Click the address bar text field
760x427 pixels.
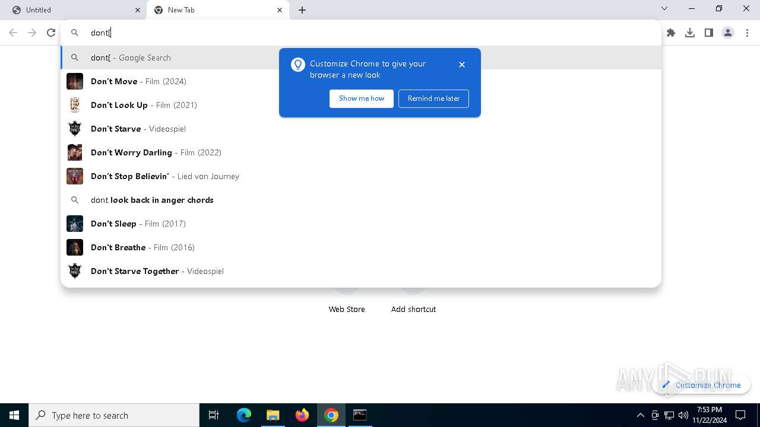coord(361,33)
